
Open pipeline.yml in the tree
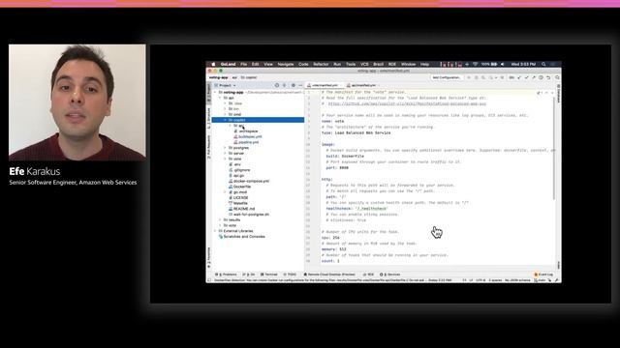pos(246,142)
